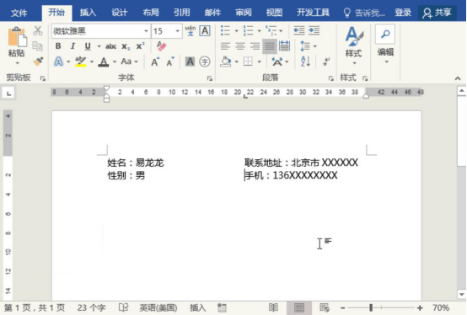
Task: Apply distributed alignment icon
Action: [284, 46]
